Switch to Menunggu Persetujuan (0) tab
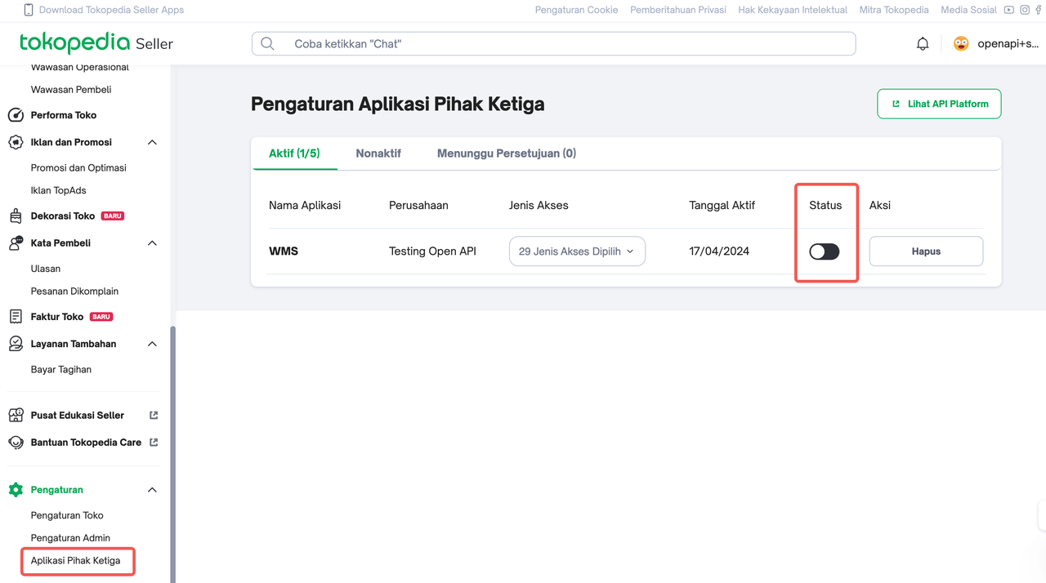 tap(507, 154)
